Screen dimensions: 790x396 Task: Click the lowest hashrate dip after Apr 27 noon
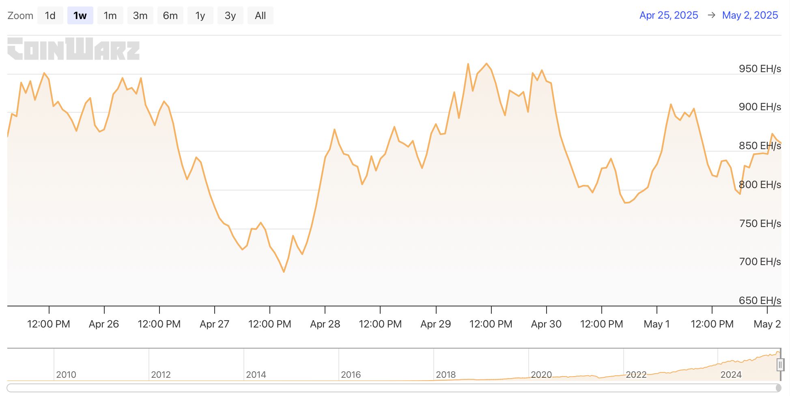coord(284,272)
